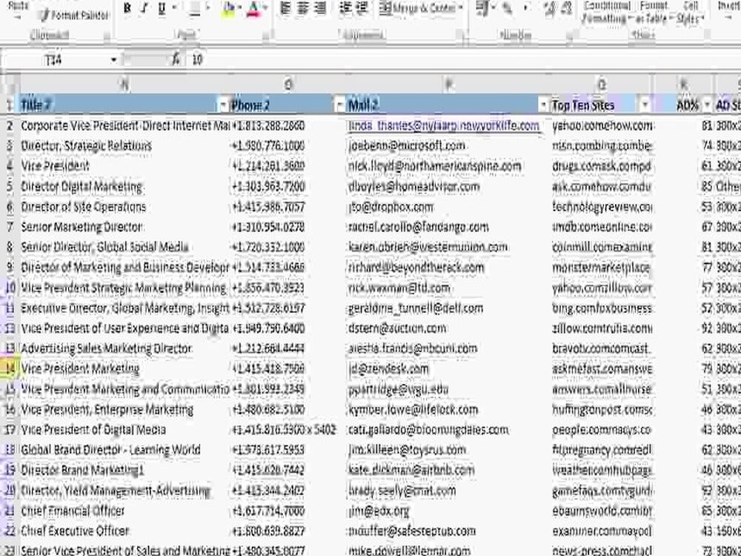Select phone cell +1.415.816.5300 x 5402
Screen dimensions: 741x556
[x=288, y=430]
